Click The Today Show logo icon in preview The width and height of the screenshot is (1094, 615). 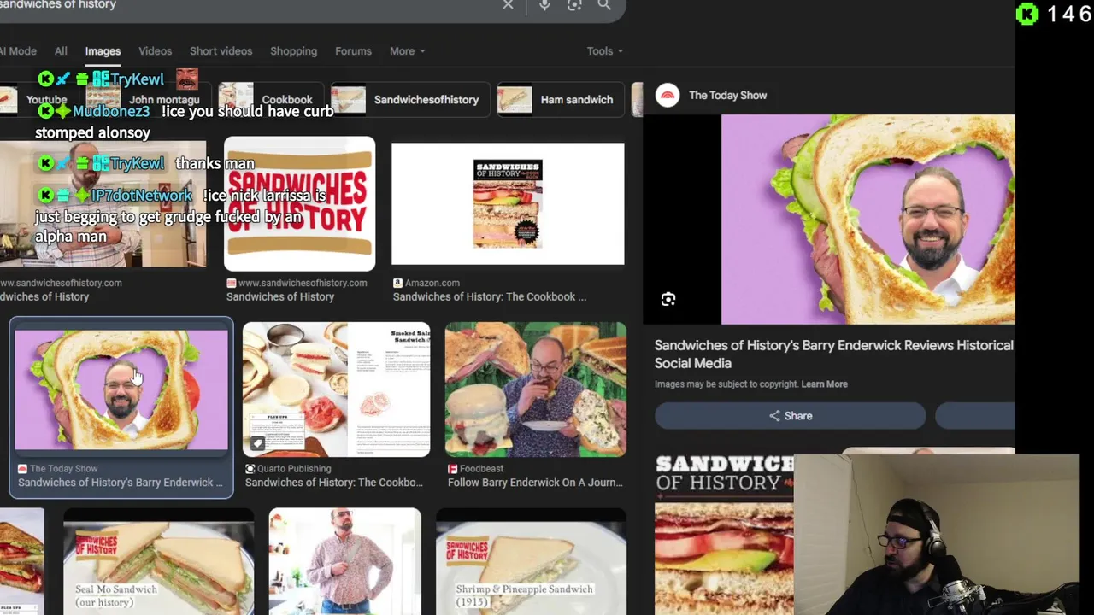tap(668, 96)
